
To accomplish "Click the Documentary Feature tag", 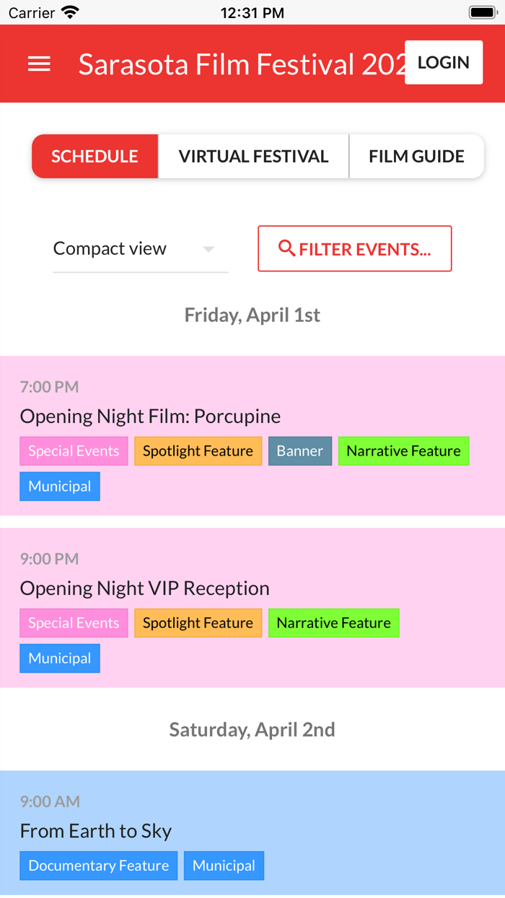I will pos(98,865).
